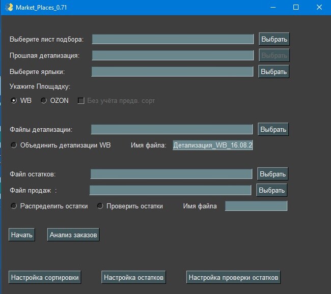This screenshot has height=294, width=331.
Task: Click the Имя файла field near Проверить остатки
Action: (256, 206)
